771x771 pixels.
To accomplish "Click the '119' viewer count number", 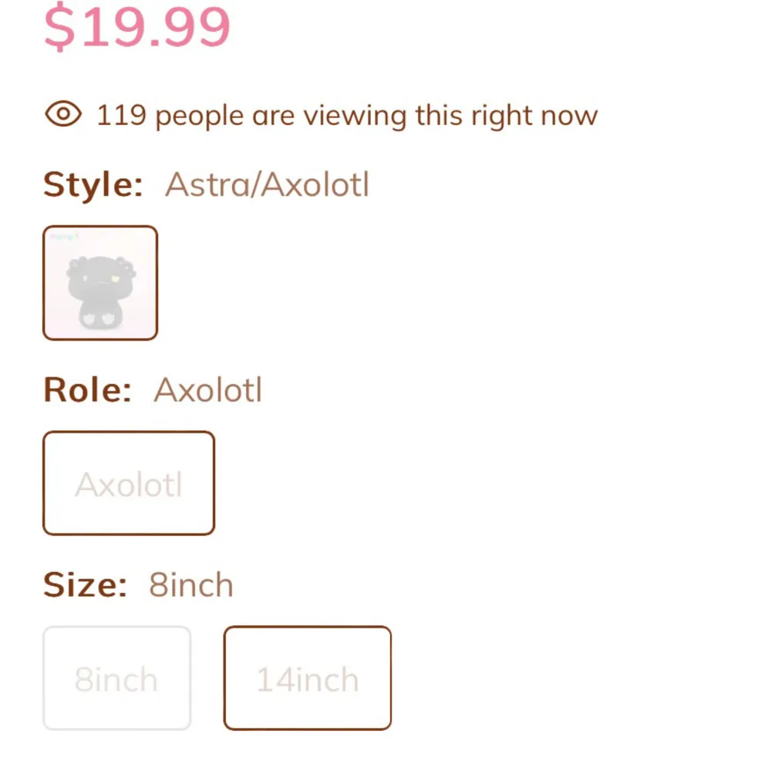I will (x=121, y=116).
